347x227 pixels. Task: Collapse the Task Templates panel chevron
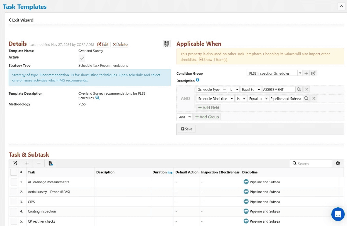point(341,6)
